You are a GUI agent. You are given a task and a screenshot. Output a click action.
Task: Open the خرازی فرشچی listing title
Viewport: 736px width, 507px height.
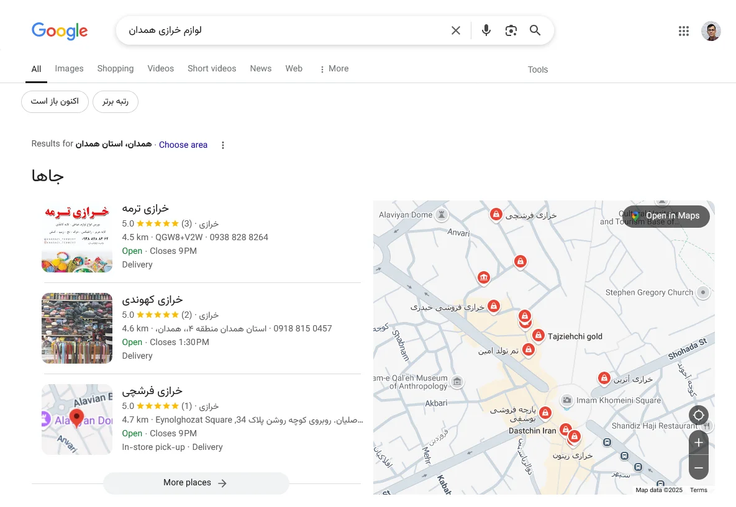[153, 391]
